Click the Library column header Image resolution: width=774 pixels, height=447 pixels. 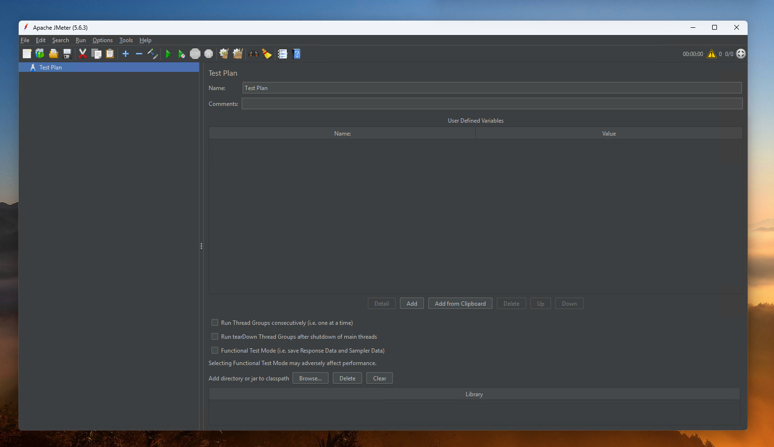pos(474,394)
